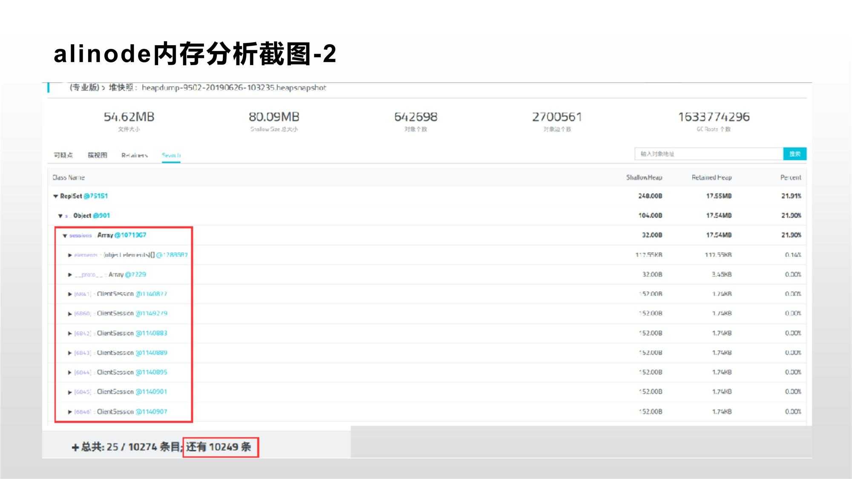Click the 还有 10249 条 load-more text
The image size is (852, 479).
point(219,447)
